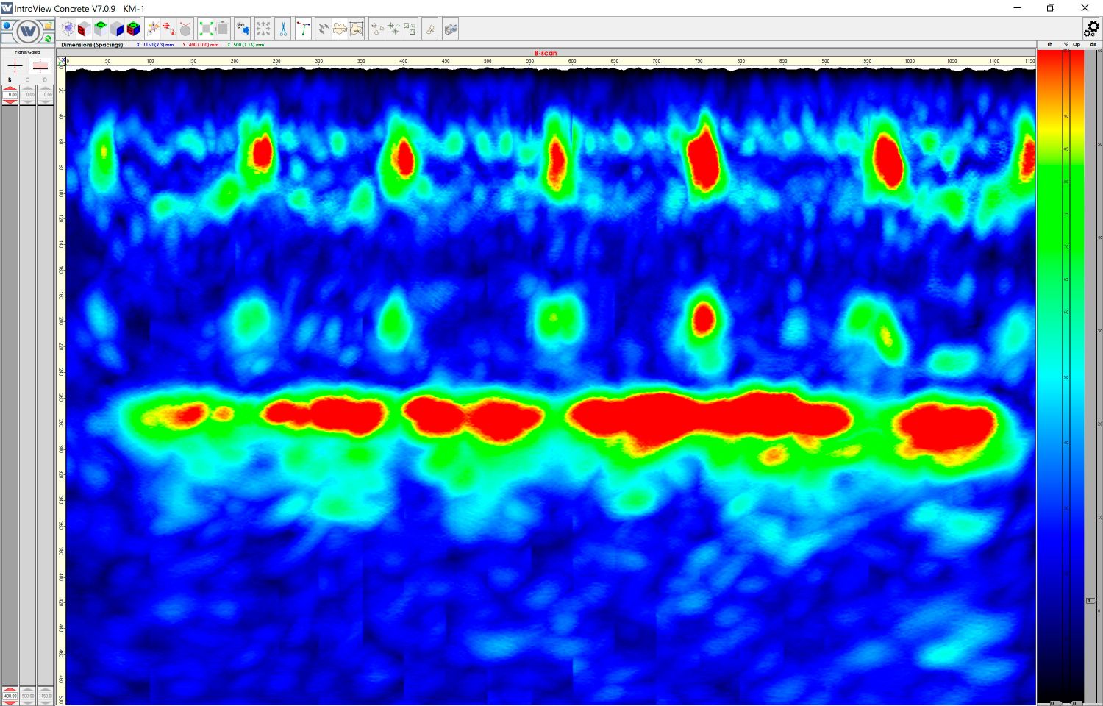Decrease B position with red down arrow
The height and width of the screenshot is (706, 1103).
(x=10, y=101)
